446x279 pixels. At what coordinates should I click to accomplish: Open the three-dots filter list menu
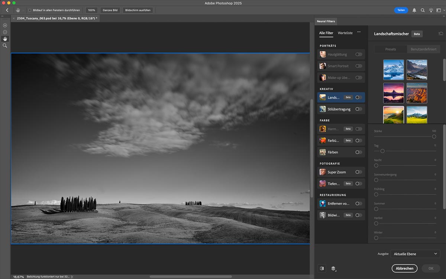pyautogui.click(x=359, y=32)
